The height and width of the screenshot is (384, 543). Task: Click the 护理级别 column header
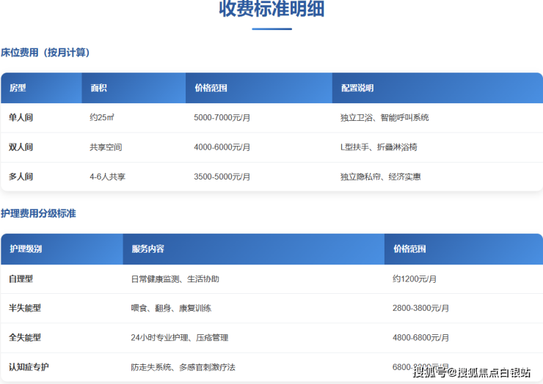click(x=26, y=249)
